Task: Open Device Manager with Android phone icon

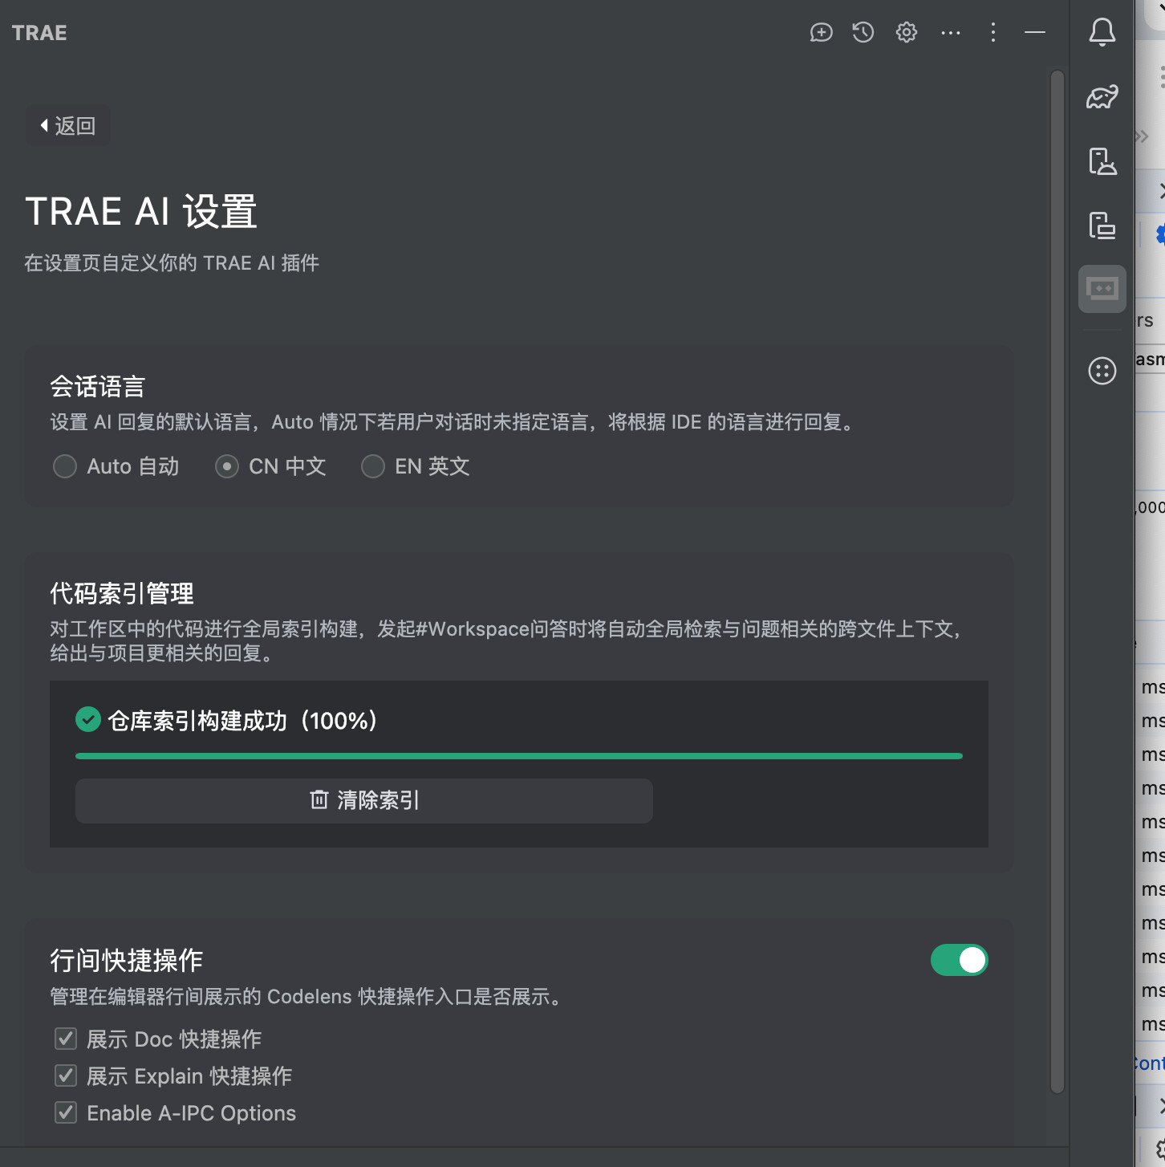Action: (1102, 161)
